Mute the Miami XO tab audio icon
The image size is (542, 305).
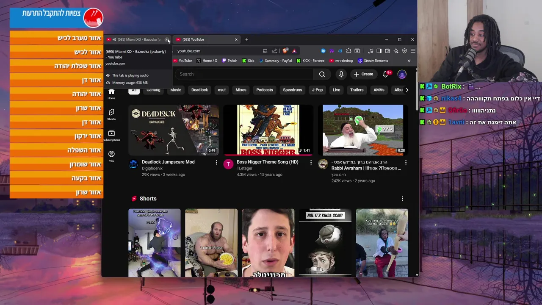(114, 39)
